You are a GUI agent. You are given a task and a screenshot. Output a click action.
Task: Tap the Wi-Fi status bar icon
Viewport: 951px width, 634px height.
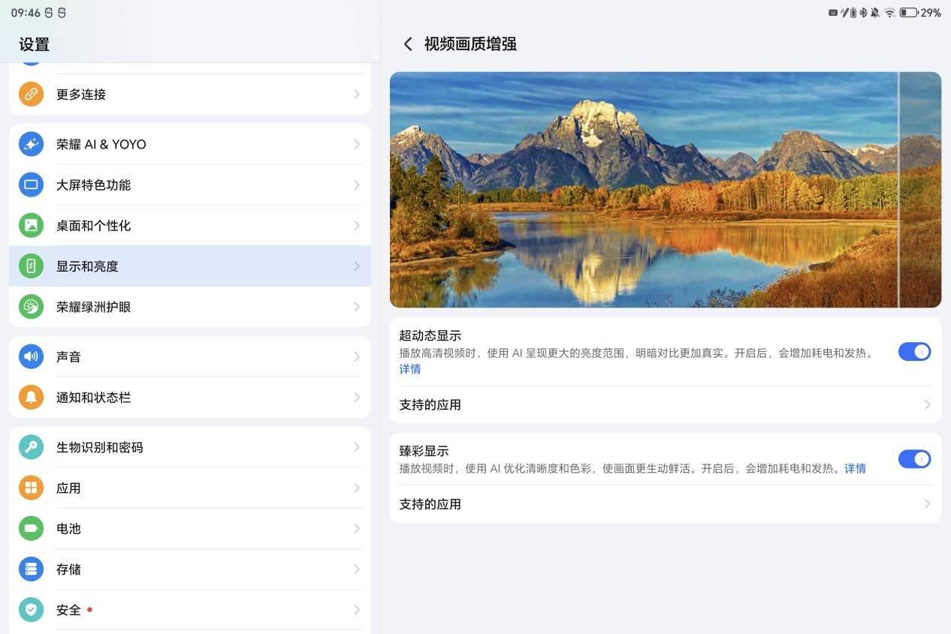pos(889,13)
